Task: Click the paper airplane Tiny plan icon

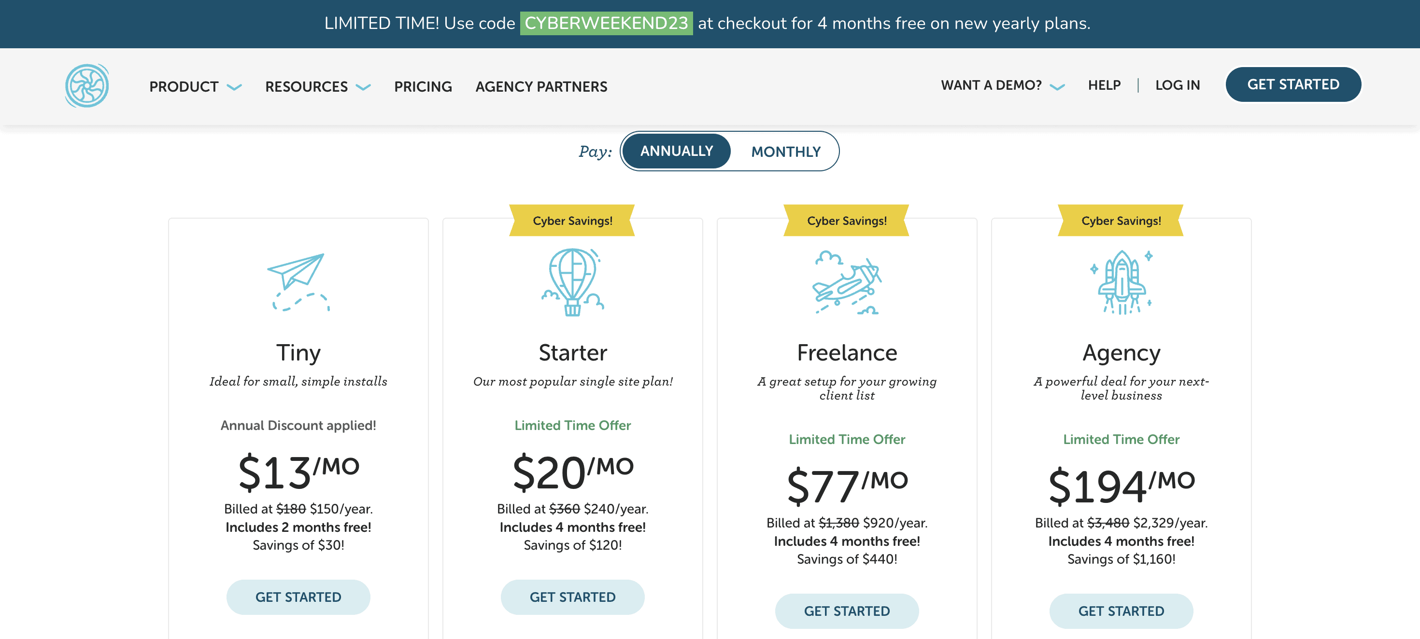Action: point(298,281)
